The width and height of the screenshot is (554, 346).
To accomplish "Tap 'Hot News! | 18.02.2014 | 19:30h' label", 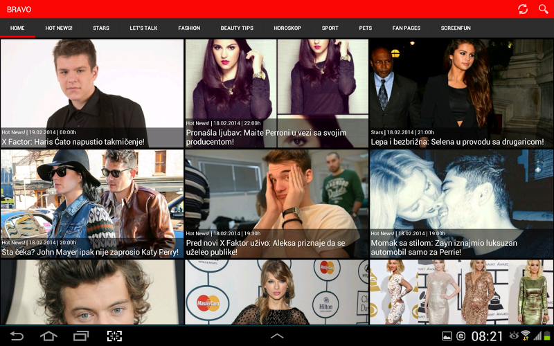I will [x=223, y=233].
